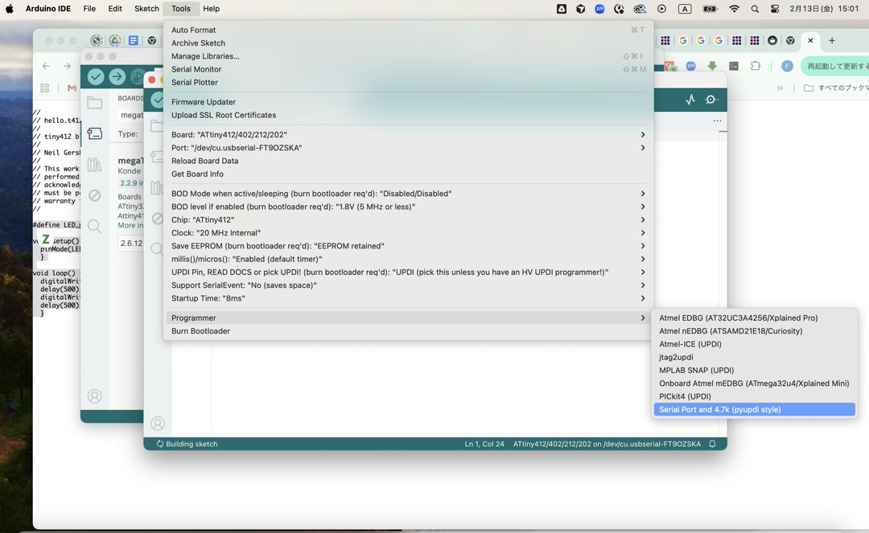Viewport: 869px width, 533px height.
Task: Click green download arrow extension in Chrome
Action: [712, 66]
